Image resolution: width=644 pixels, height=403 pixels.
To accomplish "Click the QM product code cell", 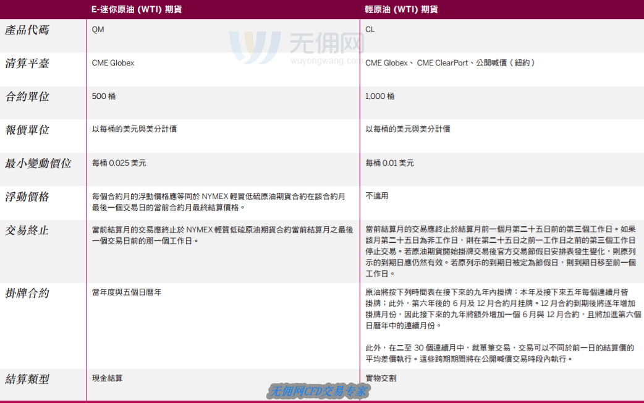I will pyautogui.click(x=98, y=30).
